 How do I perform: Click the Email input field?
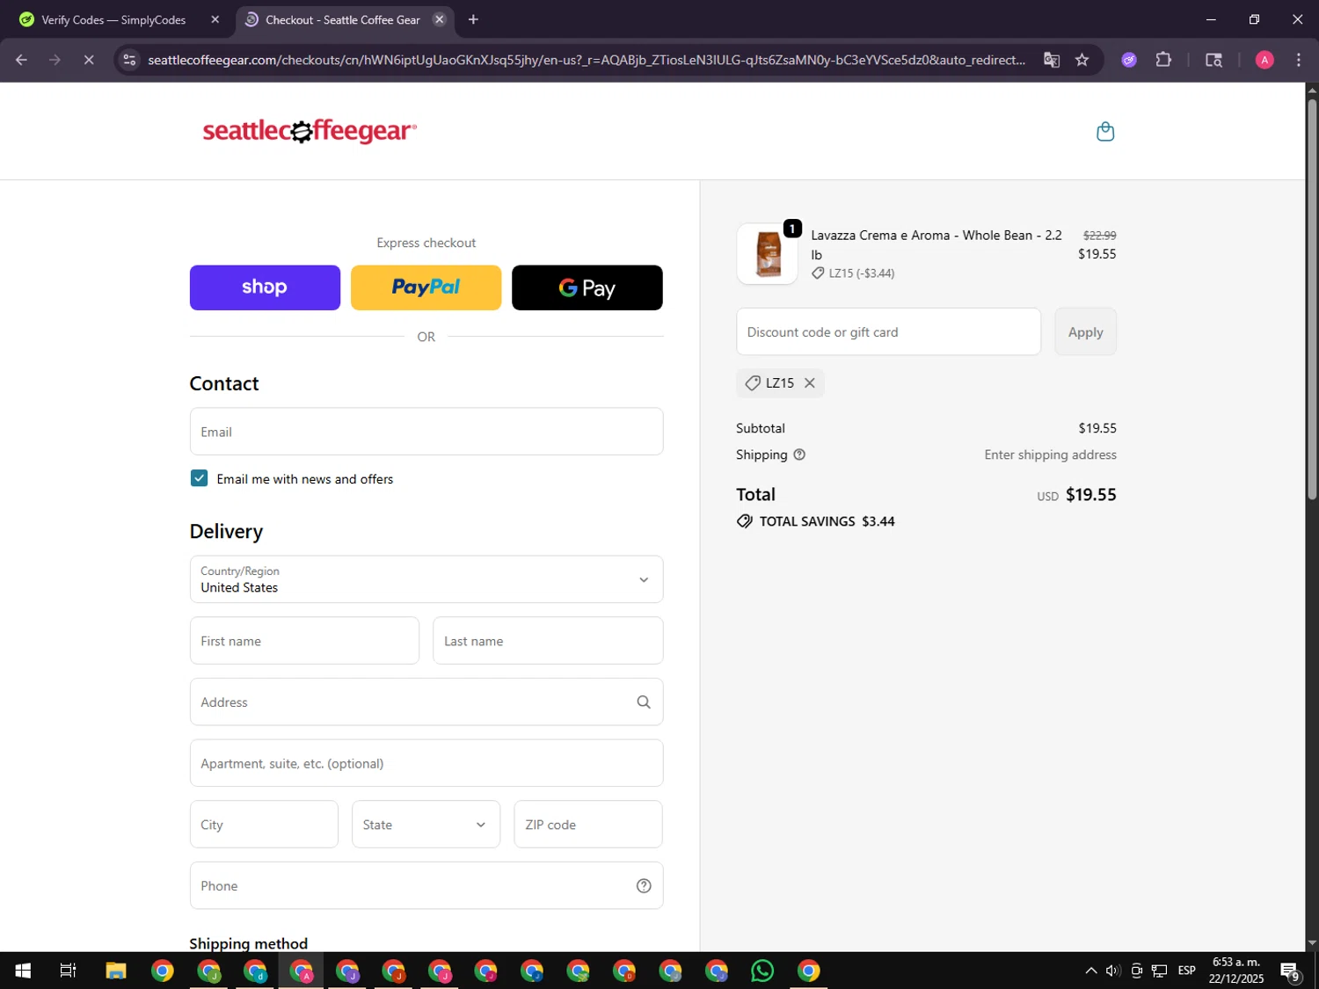point(426,432)
